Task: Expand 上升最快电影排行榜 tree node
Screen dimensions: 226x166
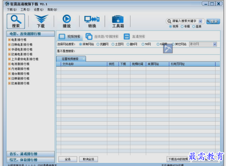Action: click(x=10, y=59)
